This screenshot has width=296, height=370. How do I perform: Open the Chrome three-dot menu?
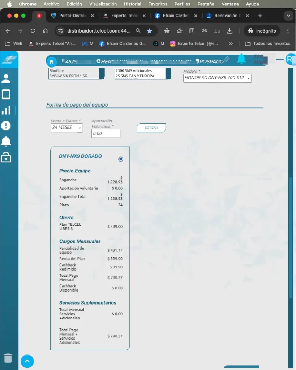(288, 31)
